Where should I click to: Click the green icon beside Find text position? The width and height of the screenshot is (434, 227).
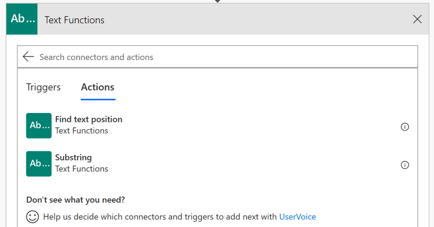[x=39, y=125]
